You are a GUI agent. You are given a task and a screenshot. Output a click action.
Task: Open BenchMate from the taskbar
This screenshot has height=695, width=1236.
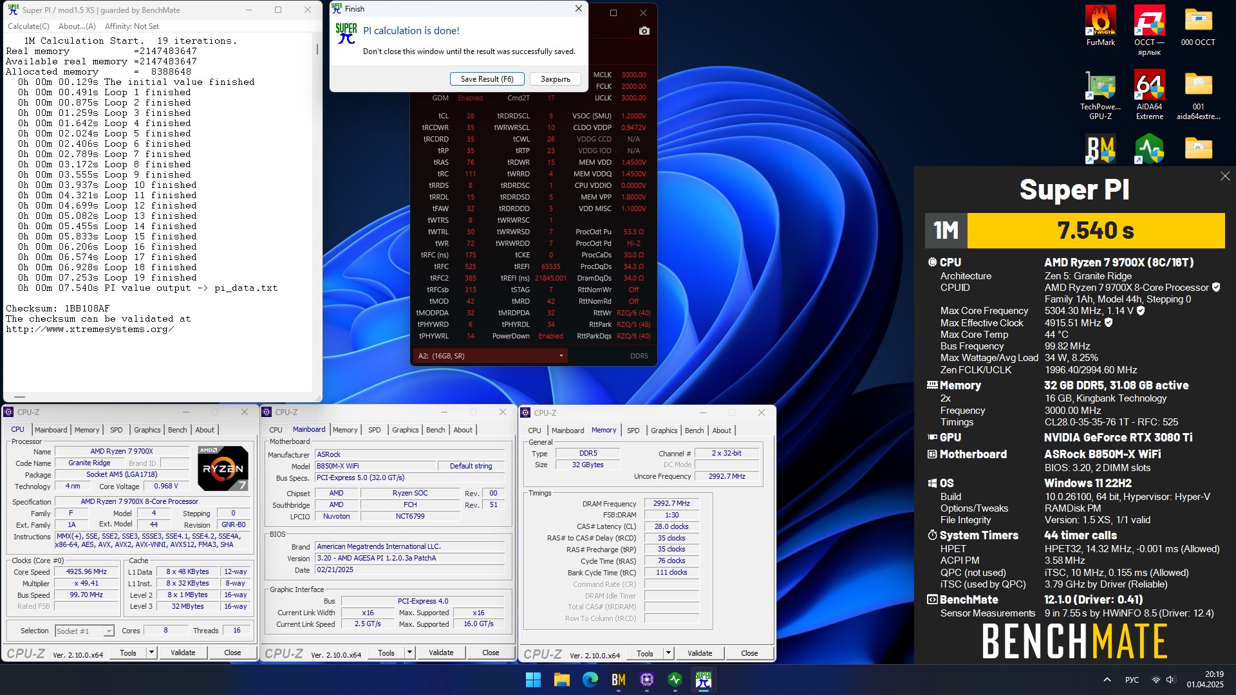(x=618, y=680)
